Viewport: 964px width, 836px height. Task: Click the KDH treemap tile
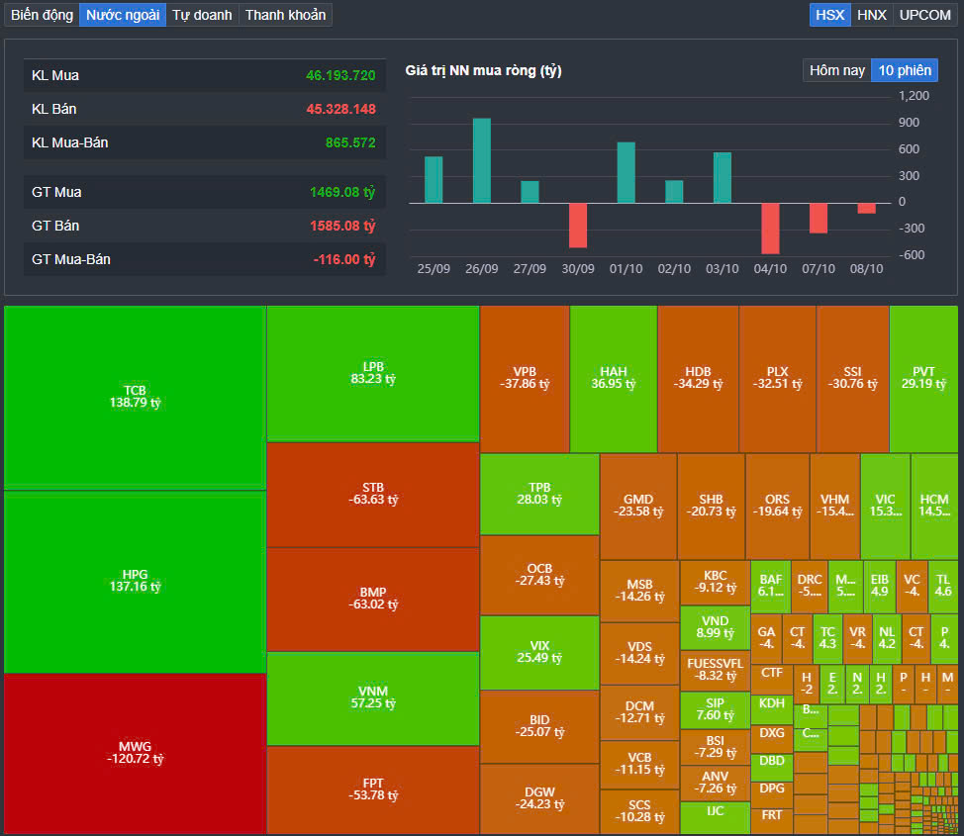[772, 709]
